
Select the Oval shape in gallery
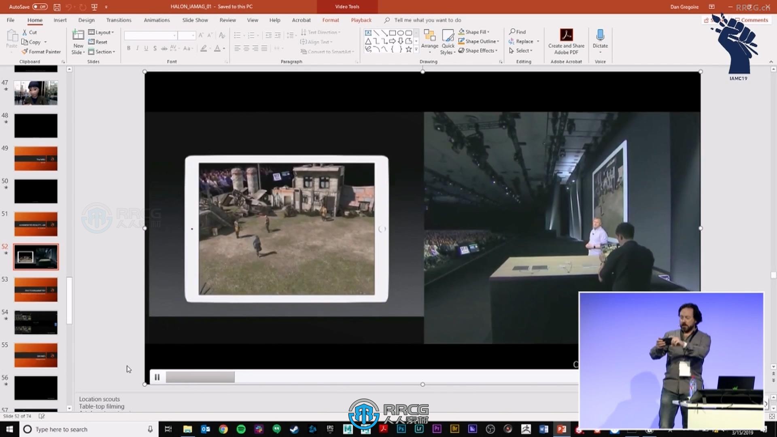click(x=401, y=33)
